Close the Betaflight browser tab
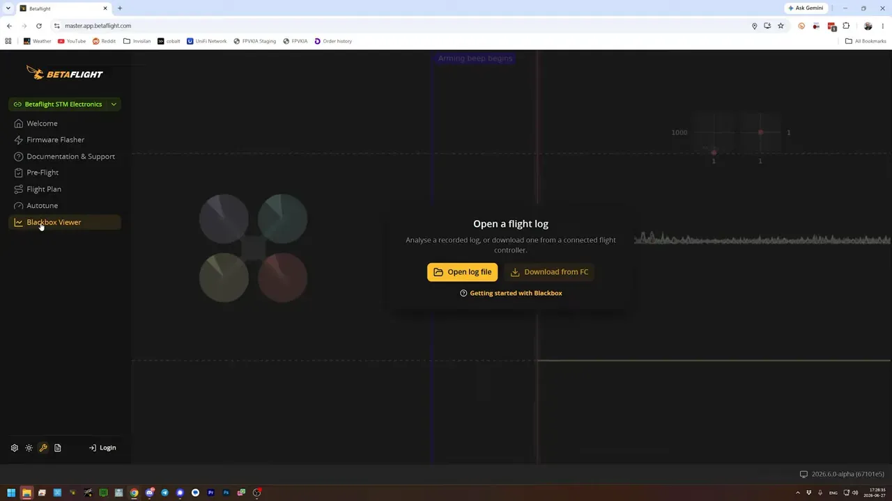The image size is (892, 501). pyautogui.click(x=105, y=8)
